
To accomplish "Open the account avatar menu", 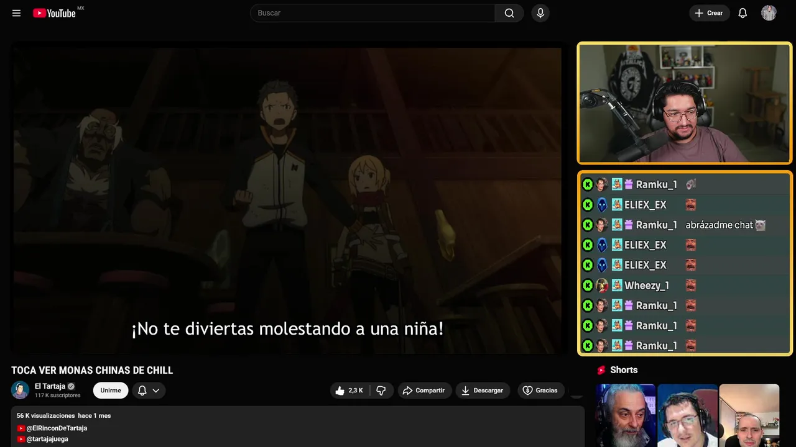I will [x=769, y=13].
